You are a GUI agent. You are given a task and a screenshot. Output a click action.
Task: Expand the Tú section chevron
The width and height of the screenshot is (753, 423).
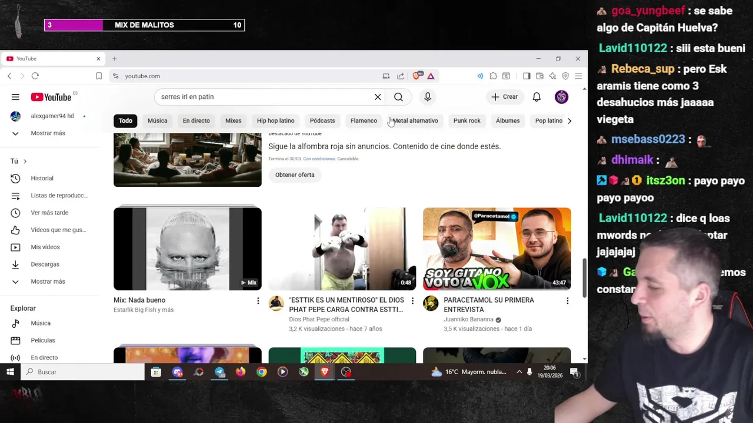25,161
